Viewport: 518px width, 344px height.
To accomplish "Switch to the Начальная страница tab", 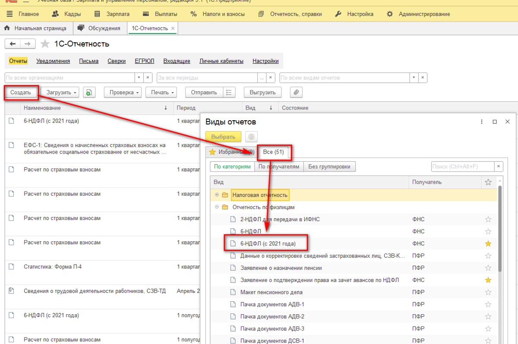I will pos(36,28).
